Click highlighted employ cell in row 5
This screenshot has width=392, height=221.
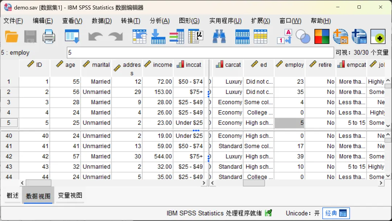point(290,123)
